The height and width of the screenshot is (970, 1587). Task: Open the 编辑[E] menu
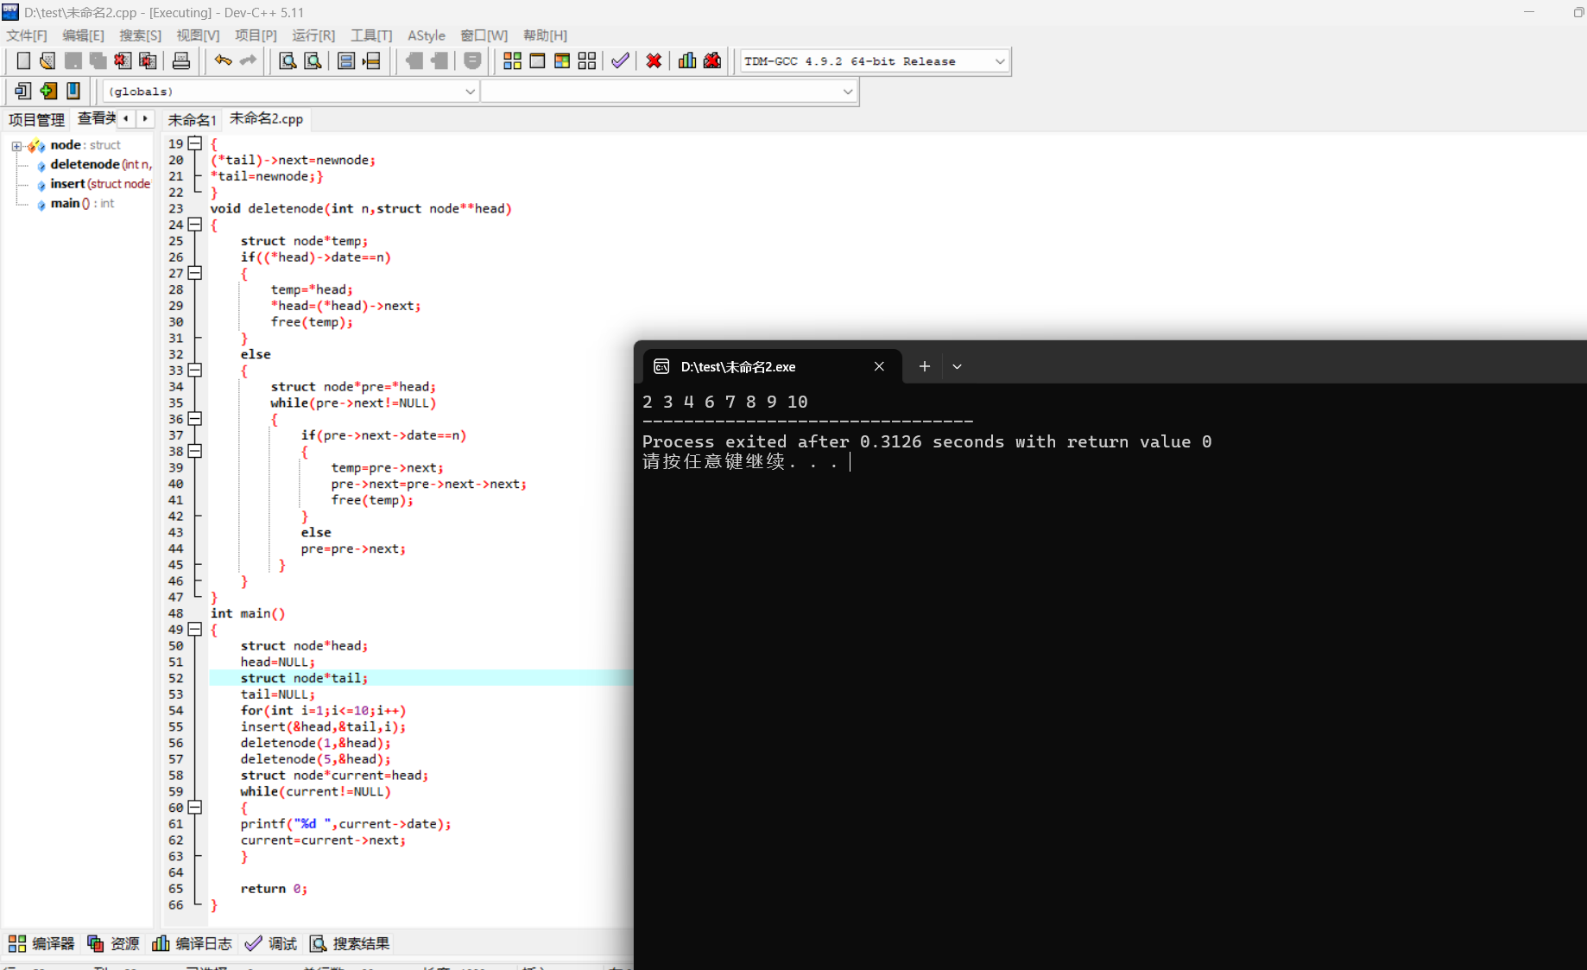coord(83,35)
